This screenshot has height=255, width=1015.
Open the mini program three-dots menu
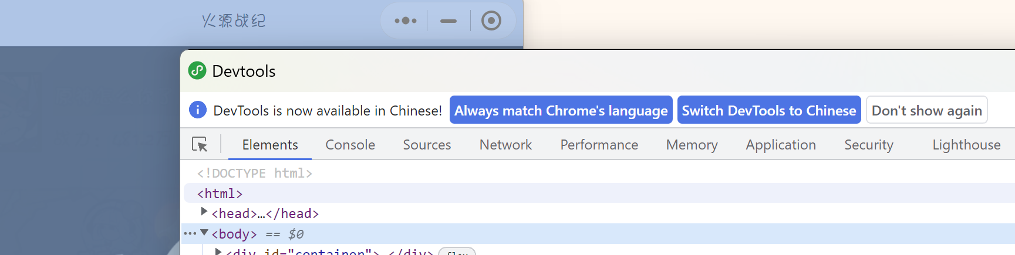406,21
